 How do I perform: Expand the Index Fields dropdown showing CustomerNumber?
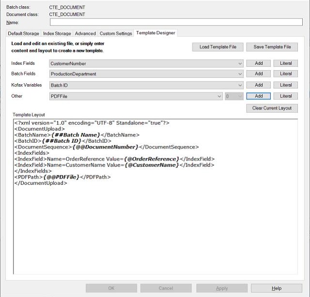point(146,63)
